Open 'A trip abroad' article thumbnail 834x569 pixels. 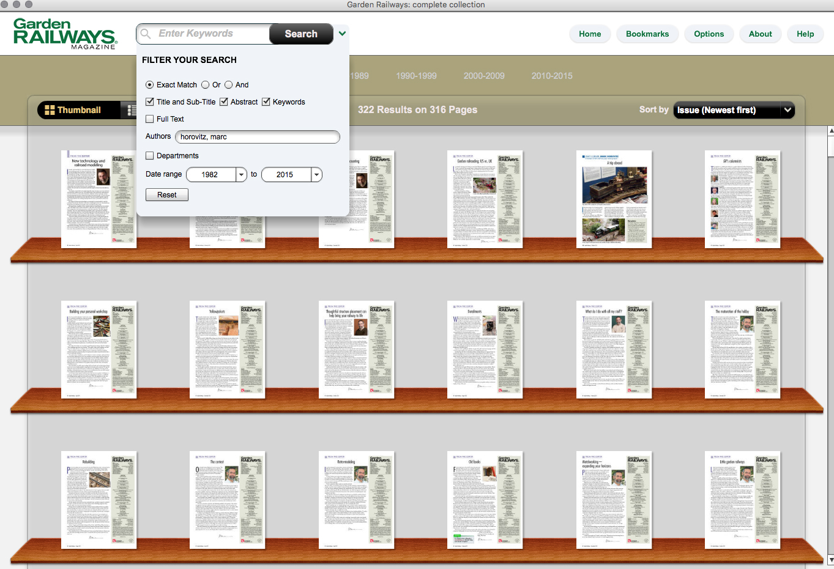tap(614, 199)
